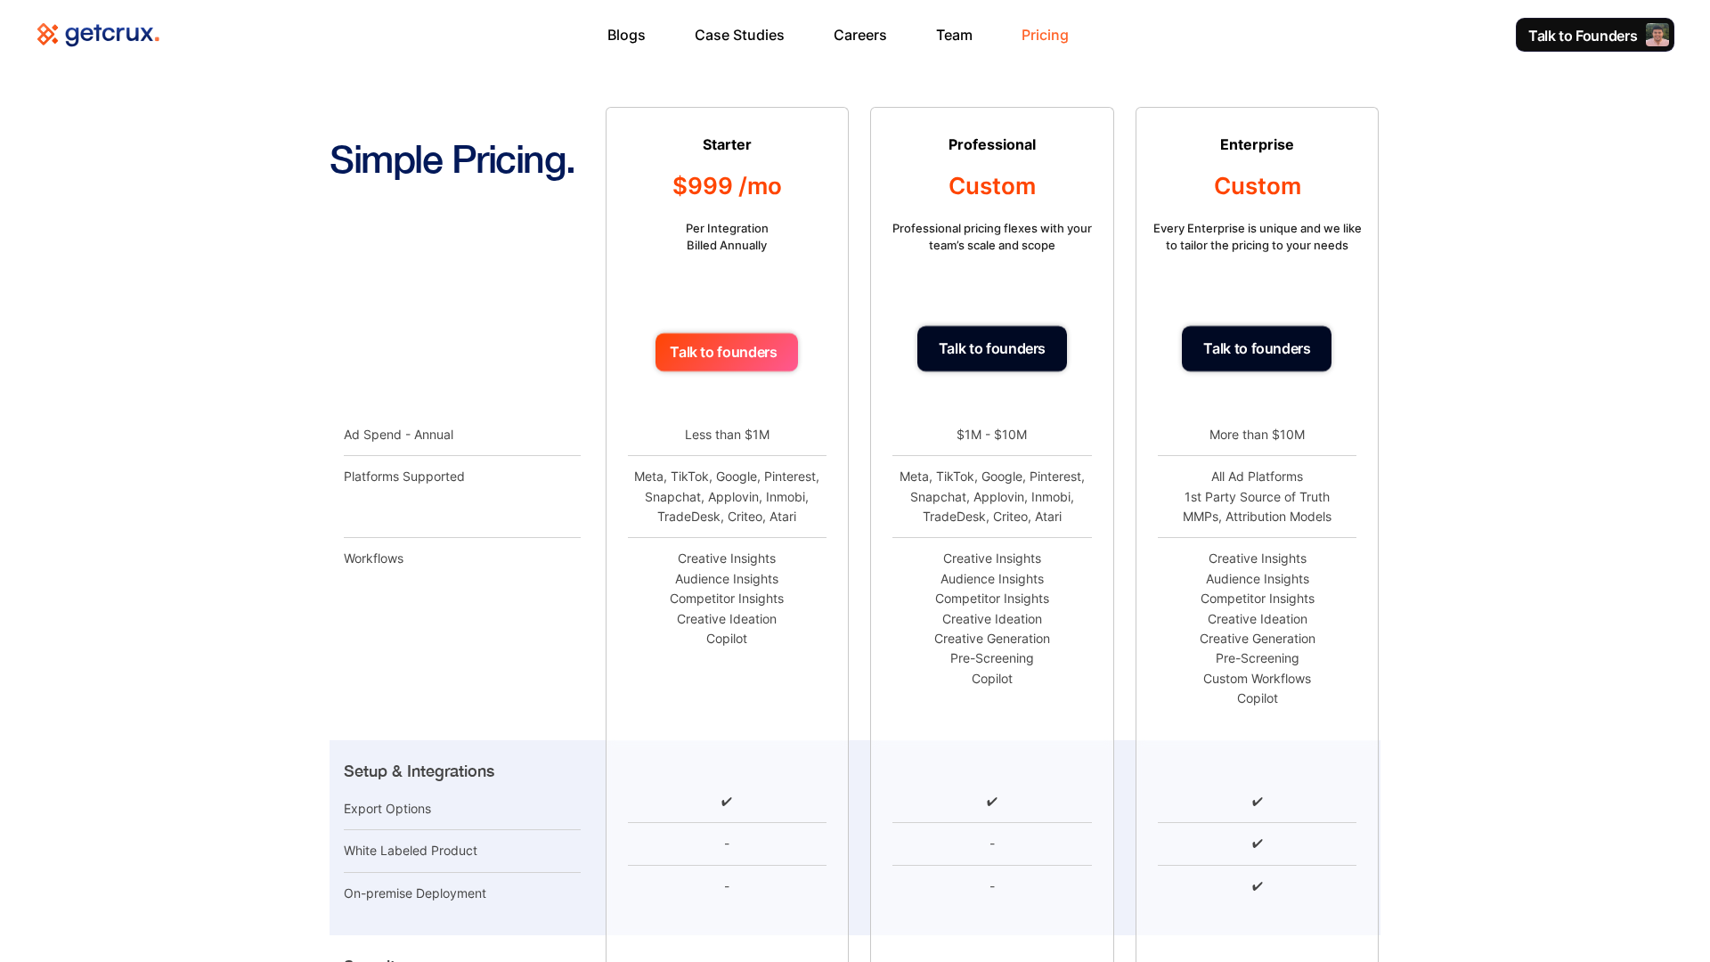
Task: Navigate to the Team page
Action: pos(954,36)
